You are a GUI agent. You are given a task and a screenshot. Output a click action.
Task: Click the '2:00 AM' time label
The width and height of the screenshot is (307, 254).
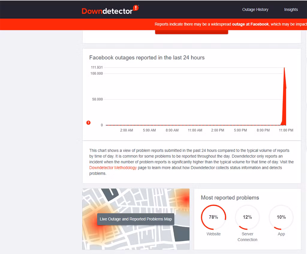(127, 130)
